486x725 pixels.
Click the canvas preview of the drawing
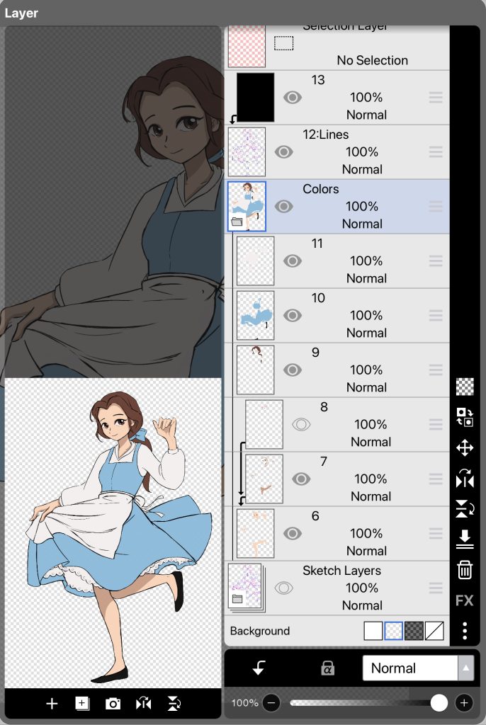(113, 532)
